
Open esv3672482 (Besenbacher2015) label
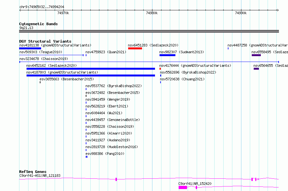[113, 93]
